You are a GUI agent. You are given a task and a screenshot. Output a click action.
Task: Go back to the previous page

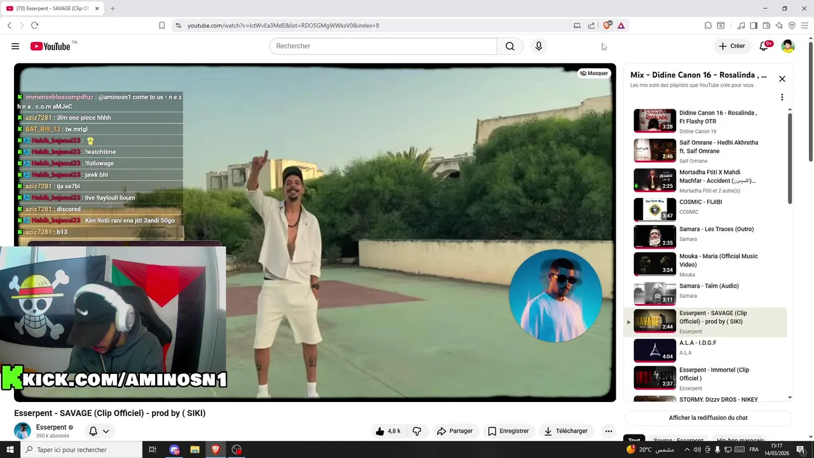tap(10, 25)
